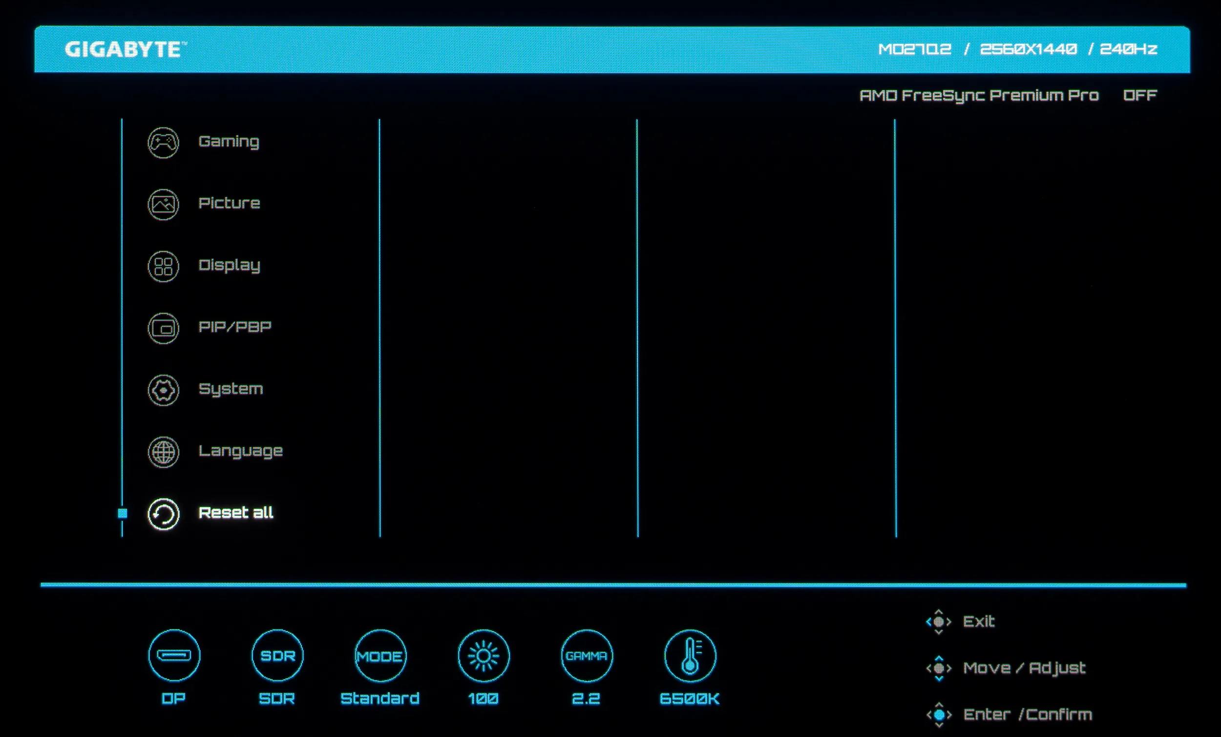Click the Exit navigation hint
Screen dimensions: 1221x737
(x=978, y=622)
